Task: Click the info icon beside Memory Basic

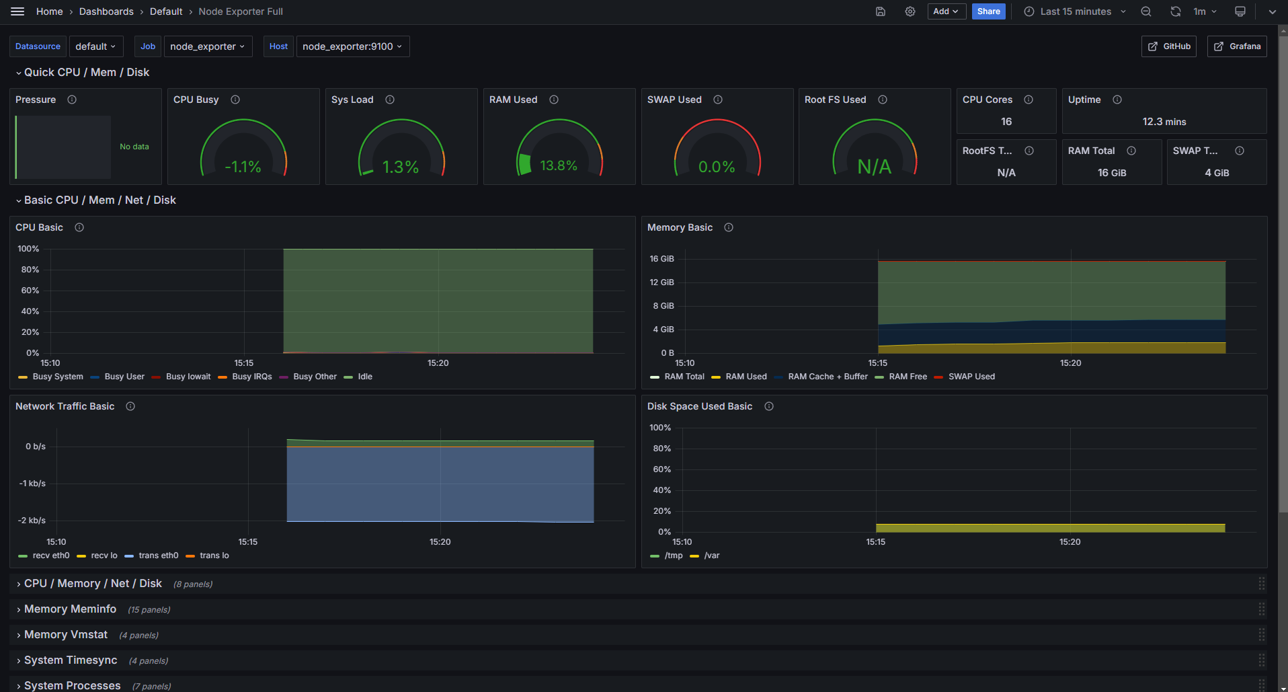Action: [x=729, y=227]
